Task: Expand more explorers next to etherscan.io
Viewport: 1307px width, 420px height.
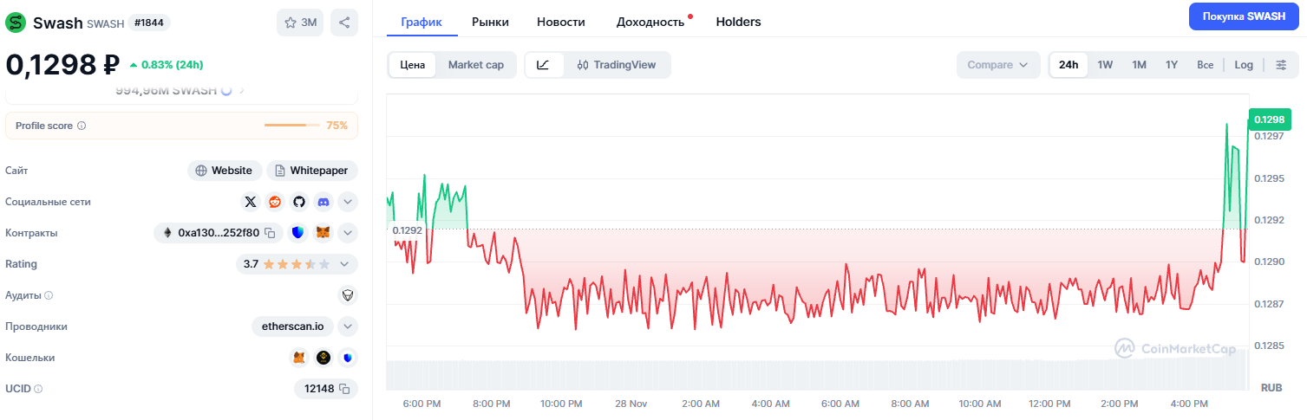Action: [347, 326]
